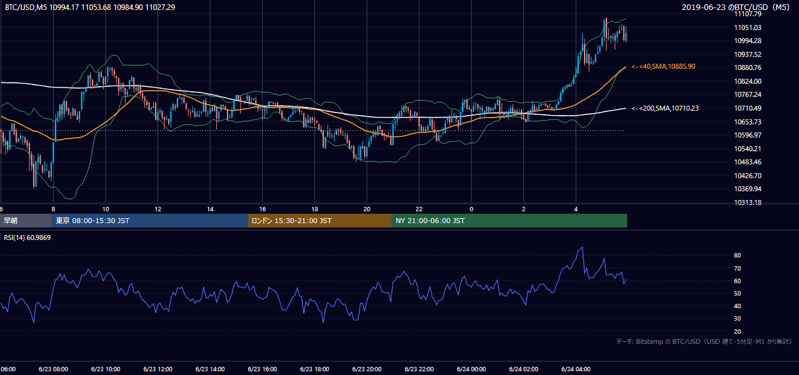Click the 6/23 10:00 time label
This screenshot has height=375, width=799.
[105, 369]
